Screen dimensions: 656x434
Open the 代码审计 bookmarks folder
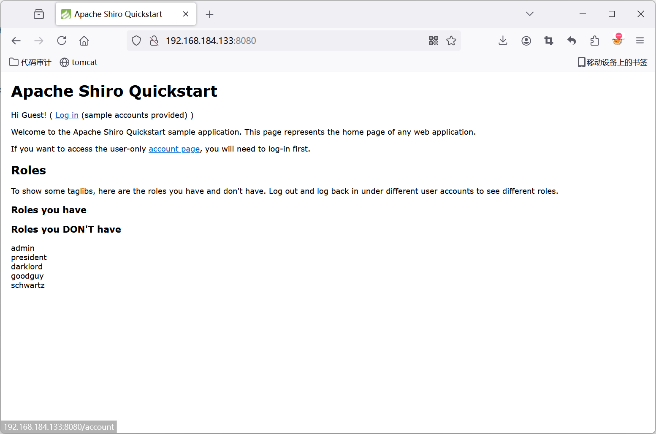tap(30, 62)
